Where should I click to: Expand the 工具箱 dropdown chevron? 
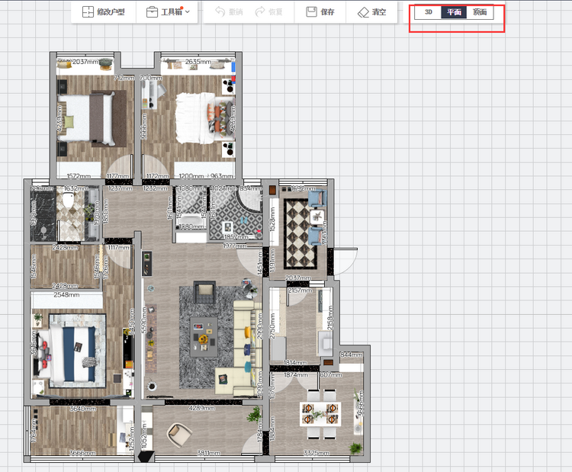pos(188,12)
